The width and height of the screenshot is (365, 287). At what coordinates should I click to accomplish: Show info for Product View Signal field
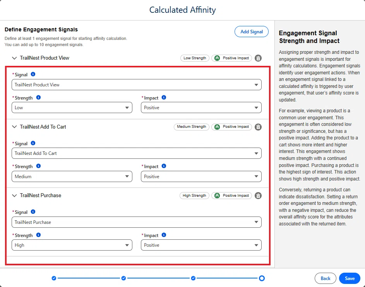click(x=33, y=74)
